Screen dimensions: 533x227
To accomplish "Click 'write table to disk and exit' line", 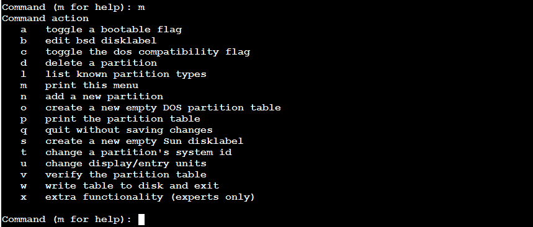I will pos(132,186).
